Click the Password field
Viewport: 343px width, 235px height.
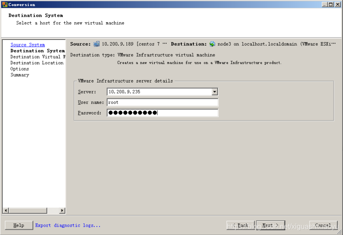click(x=163, y=113)
